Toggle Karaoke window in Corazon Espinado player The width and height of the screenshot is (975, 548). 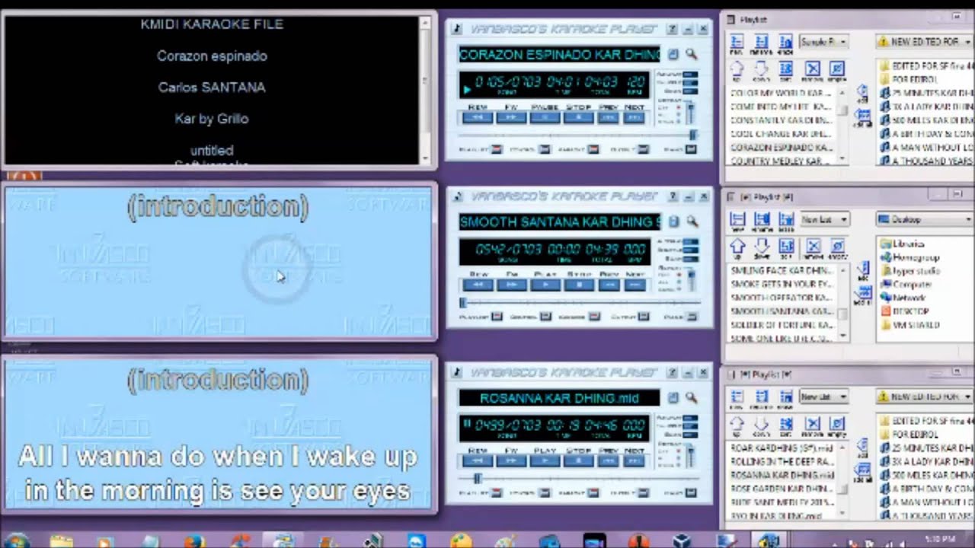point(593,149)
